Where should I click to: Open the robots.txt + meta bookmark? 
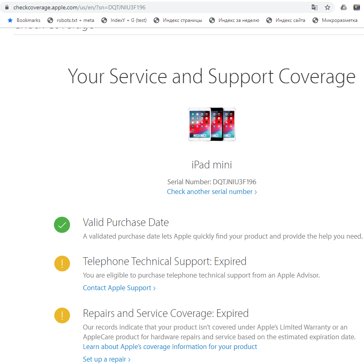pyautogui.click(x=71, y=20)
